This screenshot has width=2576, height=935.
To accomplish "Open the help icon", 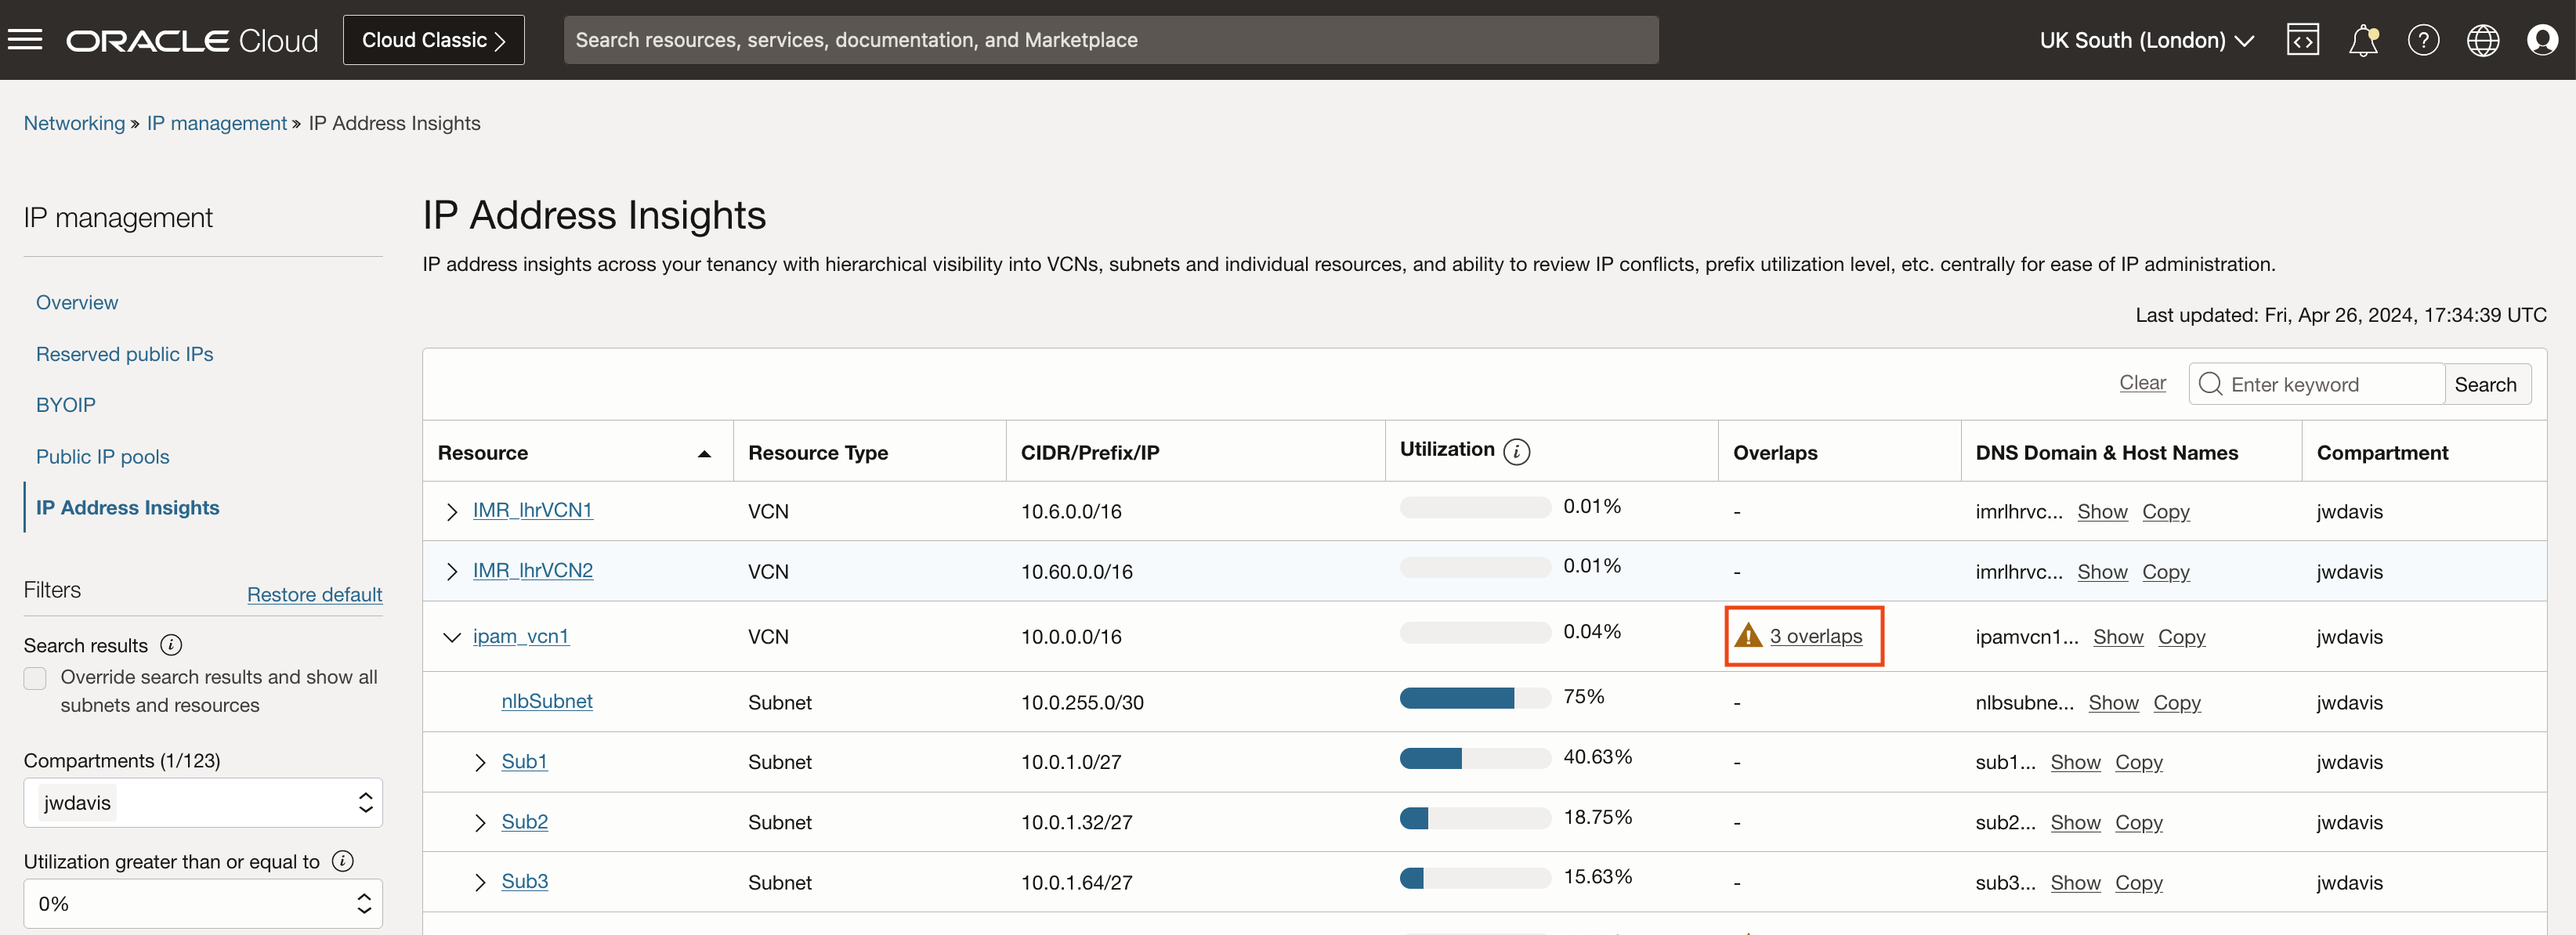I will [x=2423, y=40].
